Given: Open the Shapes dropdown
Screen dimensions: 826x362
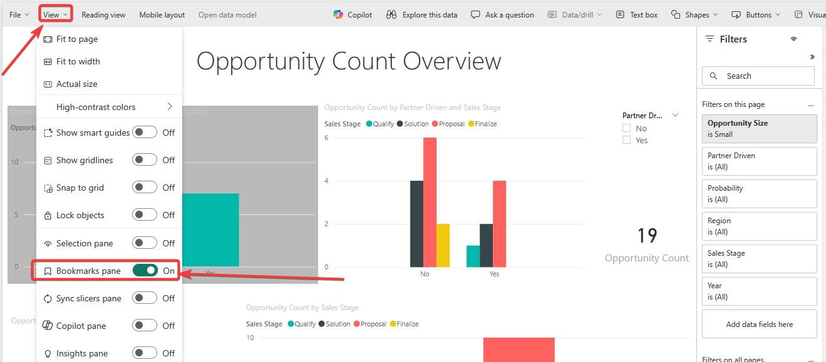Looking at the screenshot, I should click(694, 14).
